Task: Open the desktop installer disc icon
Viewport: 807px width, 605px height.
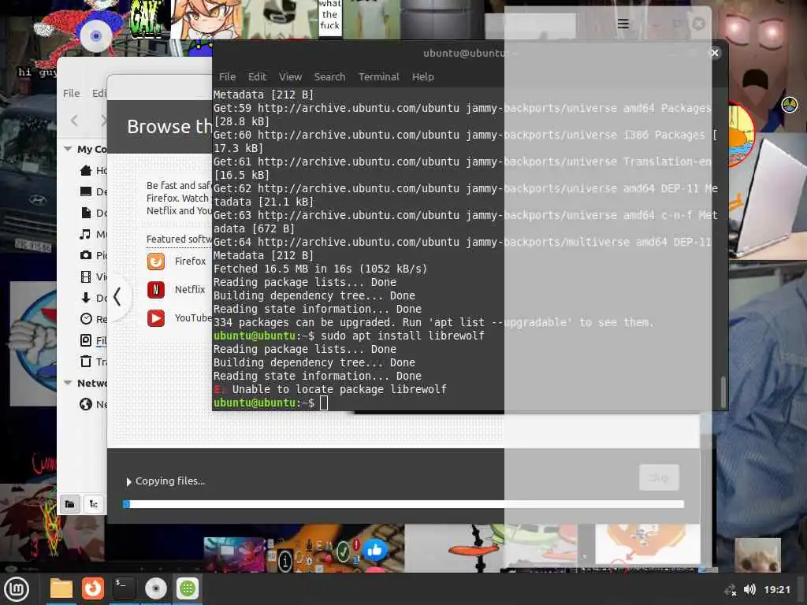Action: pyautogui.click(x=95, y=35)
